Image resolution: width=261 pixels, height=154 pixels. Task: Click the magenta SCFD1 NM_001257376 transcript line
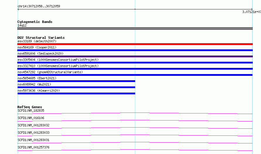coord(135,150)
